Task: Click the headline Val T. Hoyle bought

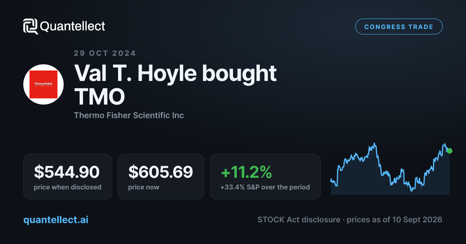Action: point(175,74)
